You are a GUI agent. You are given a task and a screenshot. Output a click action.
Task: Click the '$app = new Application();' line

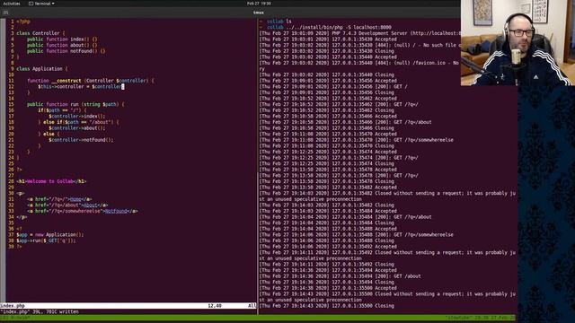(50, 235)
